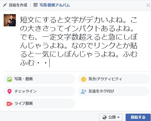The width and height of the screenshot is (151, 121).
Task: Click the album icon beside 写真/動画アルバム
Action: (x=36, y=5)
